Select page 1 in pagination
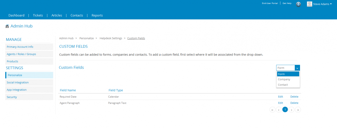Image resolution: width=337 pixels, height=128 pixels. click(285, 110)
